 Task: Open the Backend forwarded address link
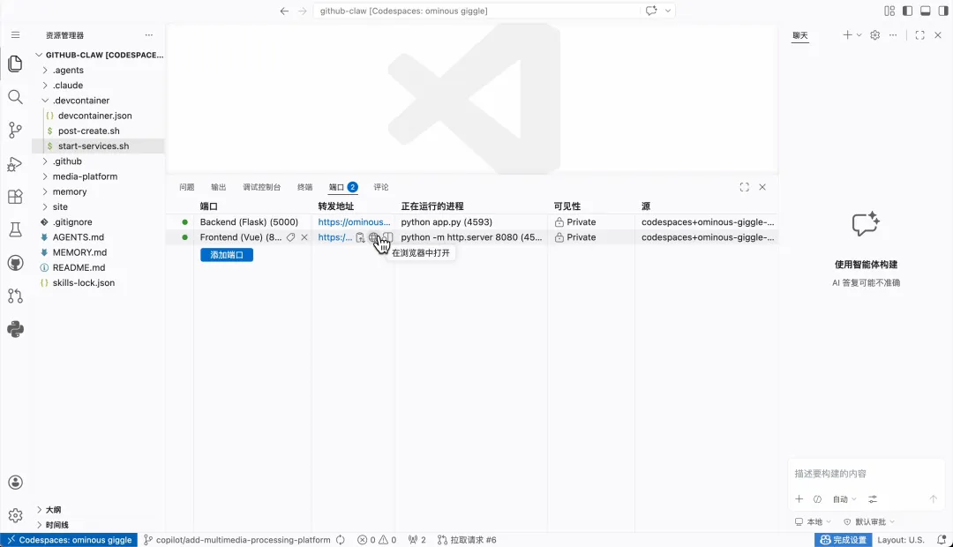pos(355,221)
